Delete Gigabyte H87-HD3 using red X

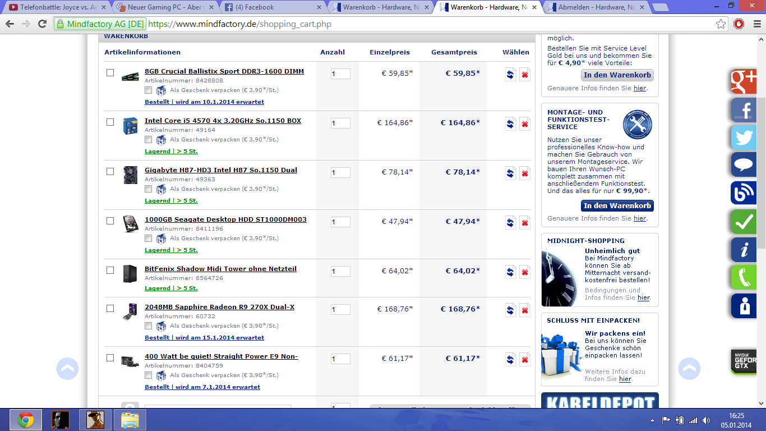click(x=525, y=173)
